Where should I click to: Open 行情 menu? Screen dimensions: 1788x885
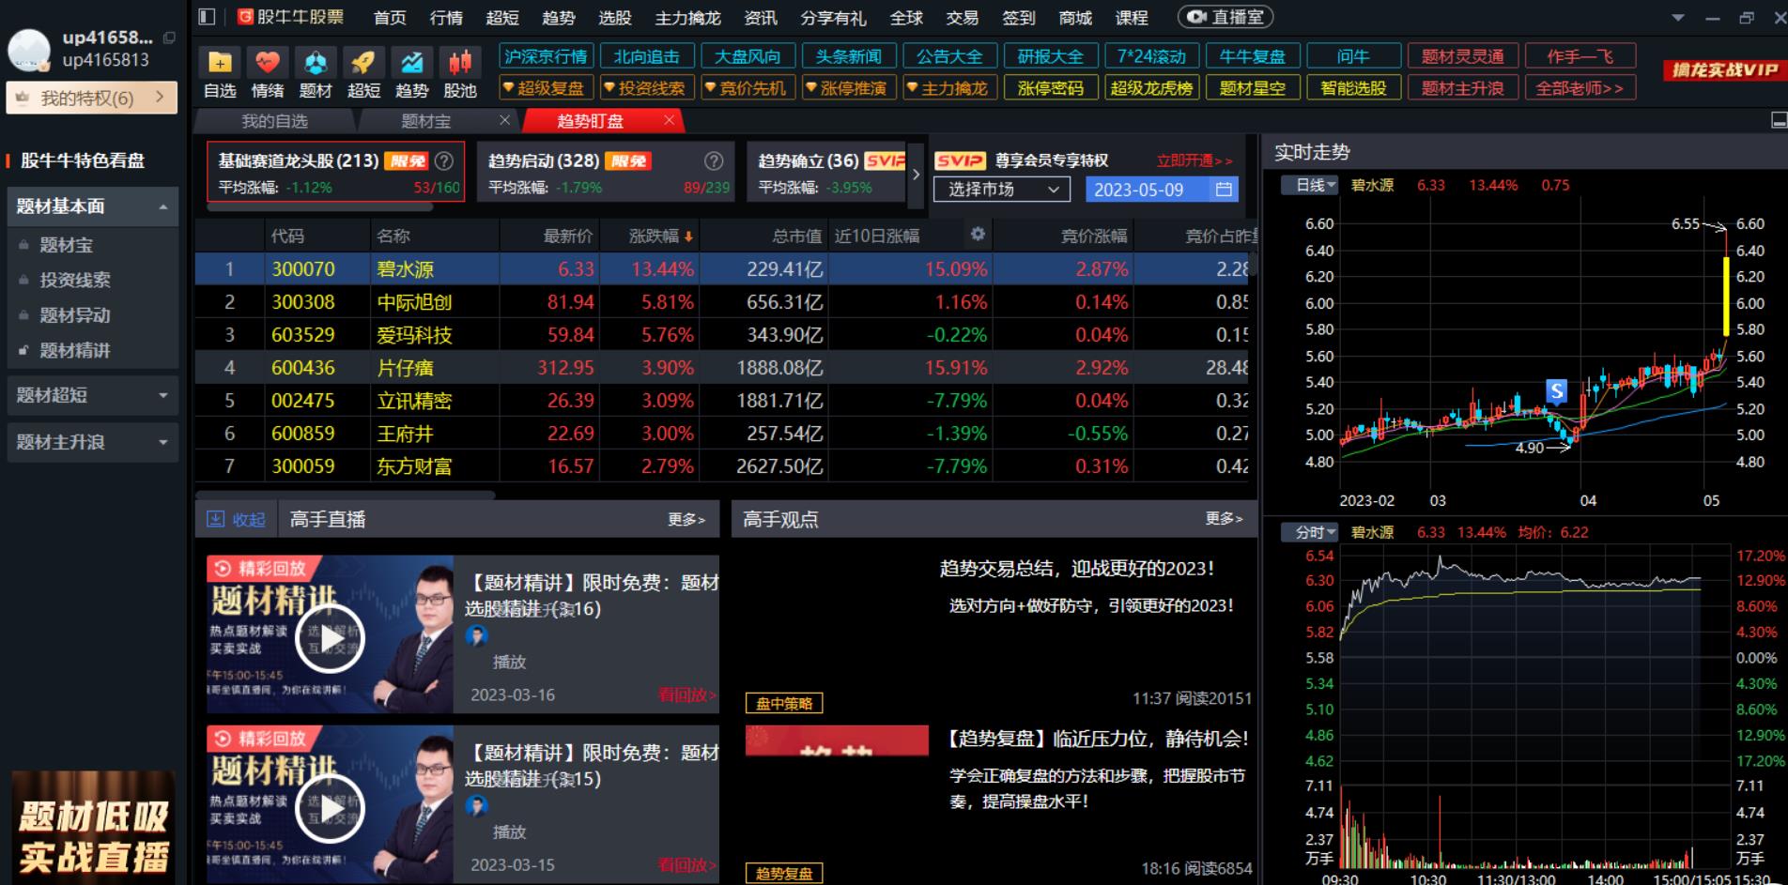(x=446, y=18)
